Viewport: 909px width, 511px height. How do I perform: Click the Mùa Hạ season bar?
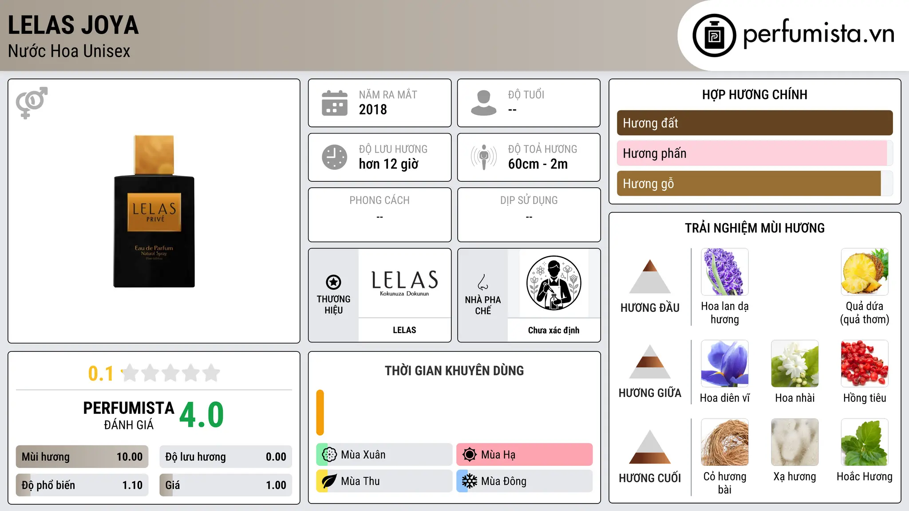pos(525,455)
